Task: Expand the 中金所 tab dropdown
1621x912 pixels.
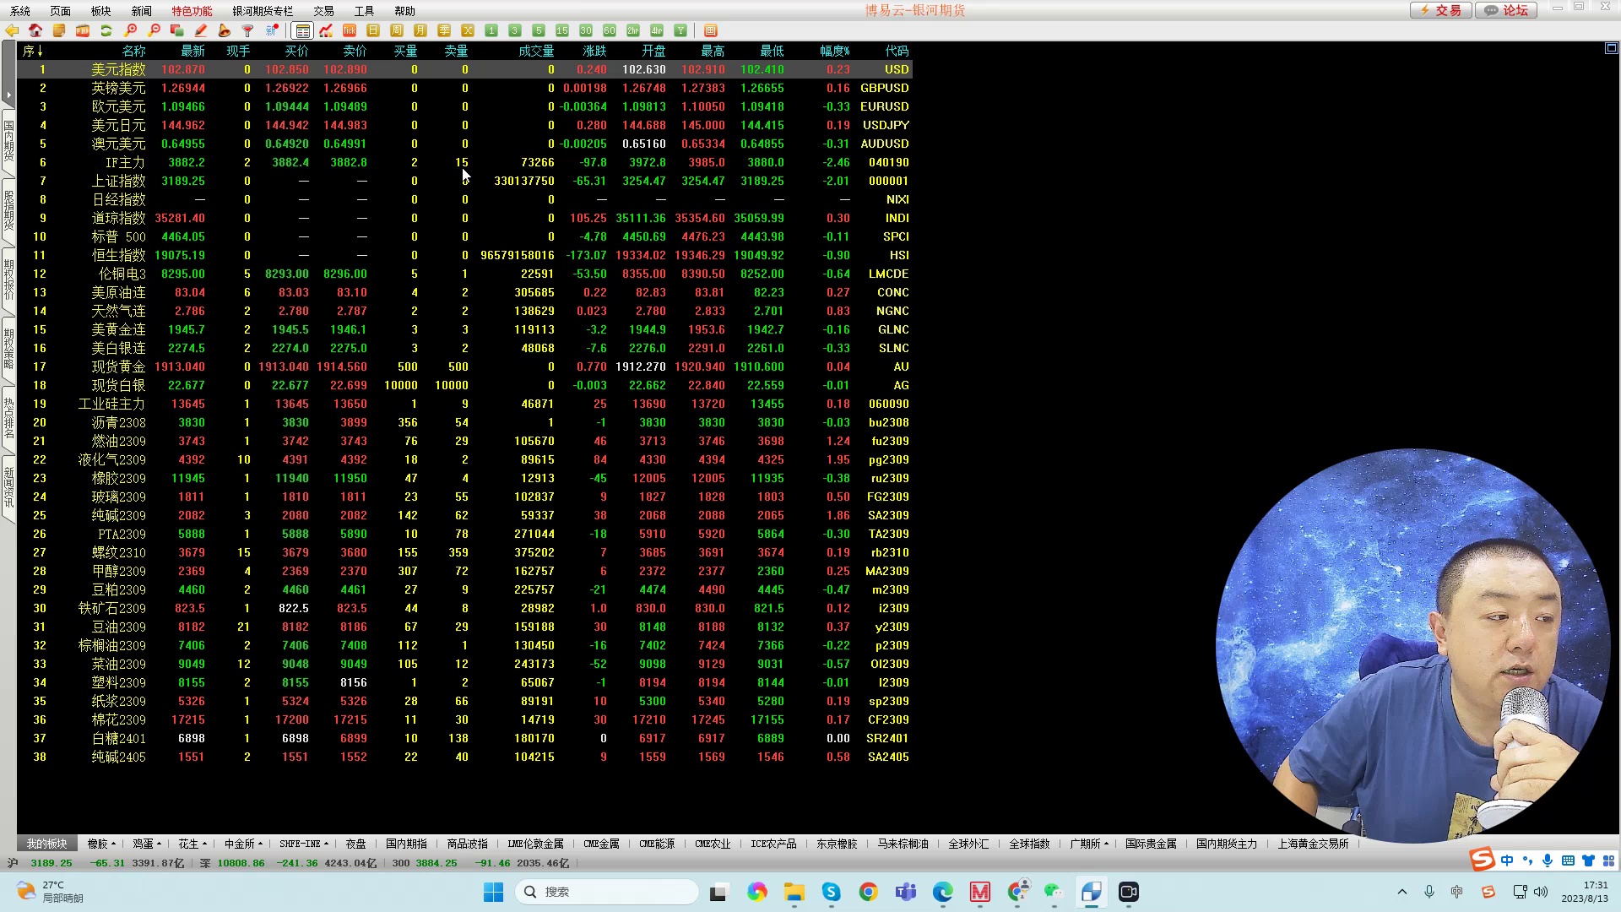Action: pyautogui.click(x=260, y=844)
